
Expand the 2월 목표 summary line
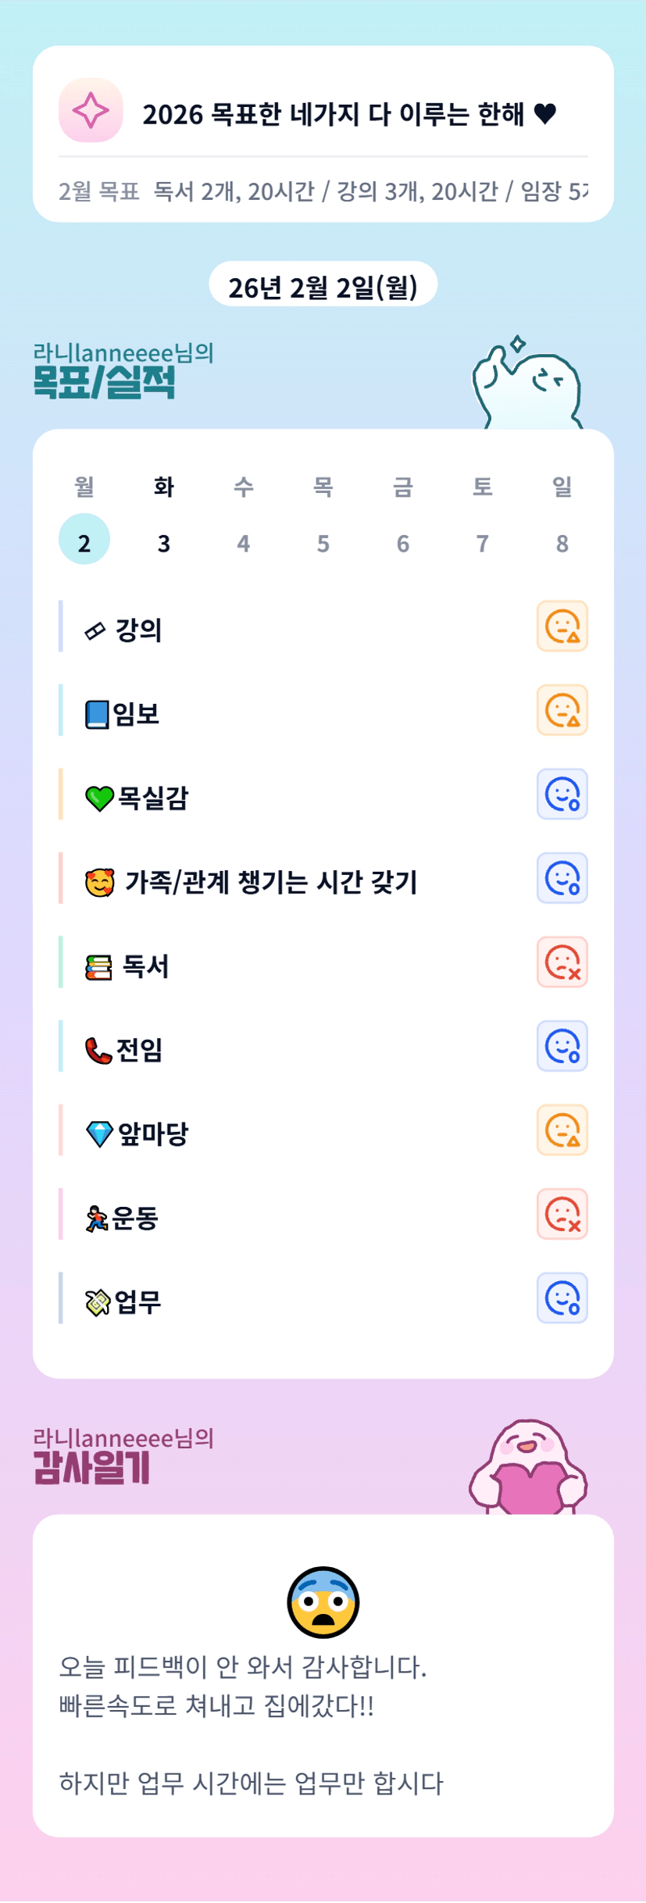coord(323,191)
